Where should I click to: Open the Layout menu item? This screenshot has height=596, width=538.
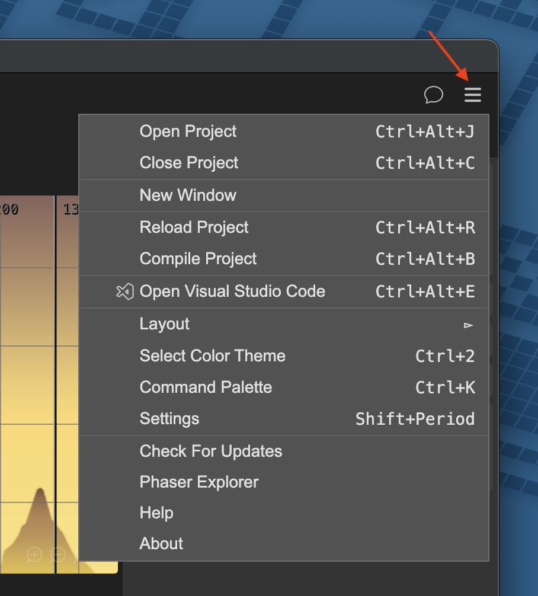165,324
